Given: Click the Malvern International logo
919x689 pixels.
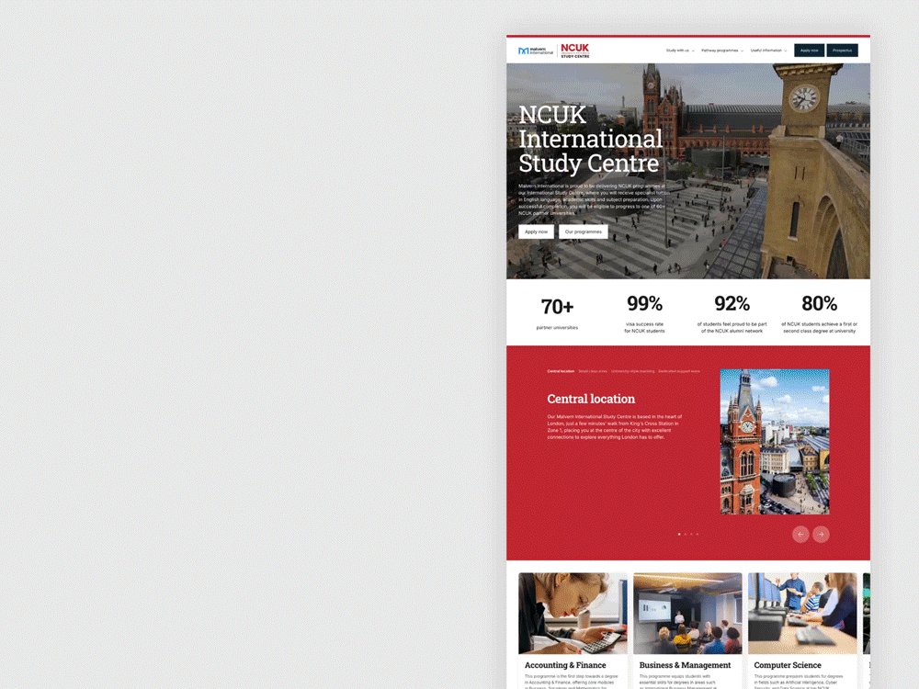Looking at the screenshot, I should point(536,51).
